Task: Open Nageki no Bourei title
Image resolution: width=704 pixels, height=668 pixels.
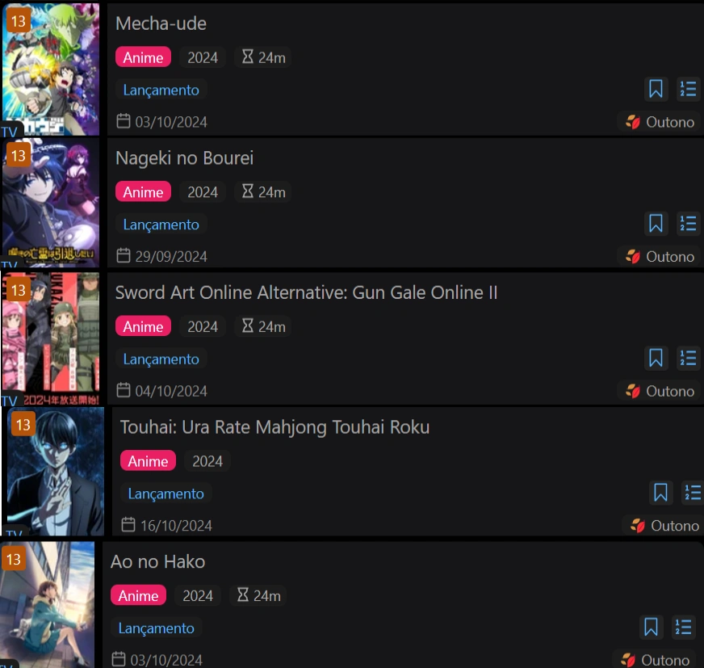Action: pyautogui.click(x=185, y=158)
